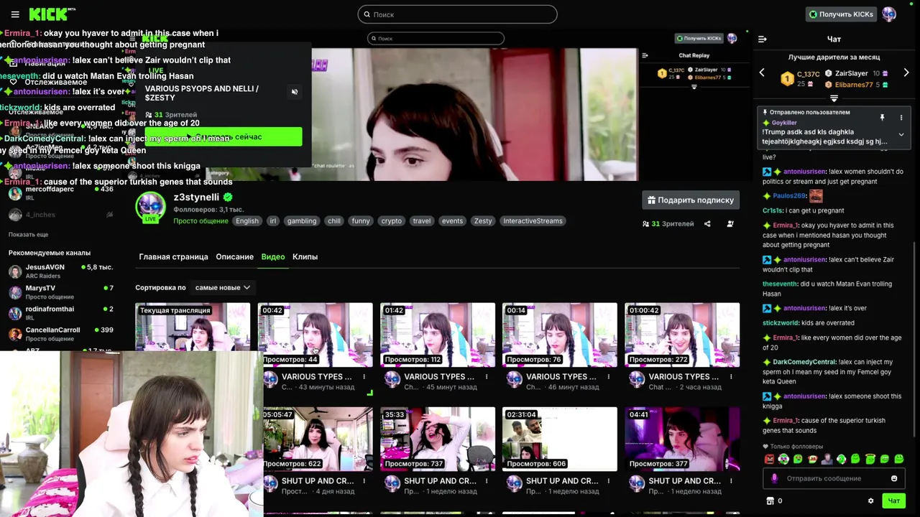Open options menu for video posted 46 minutes ago
This screenshot has height=517, width=920.
pos(609,376)
